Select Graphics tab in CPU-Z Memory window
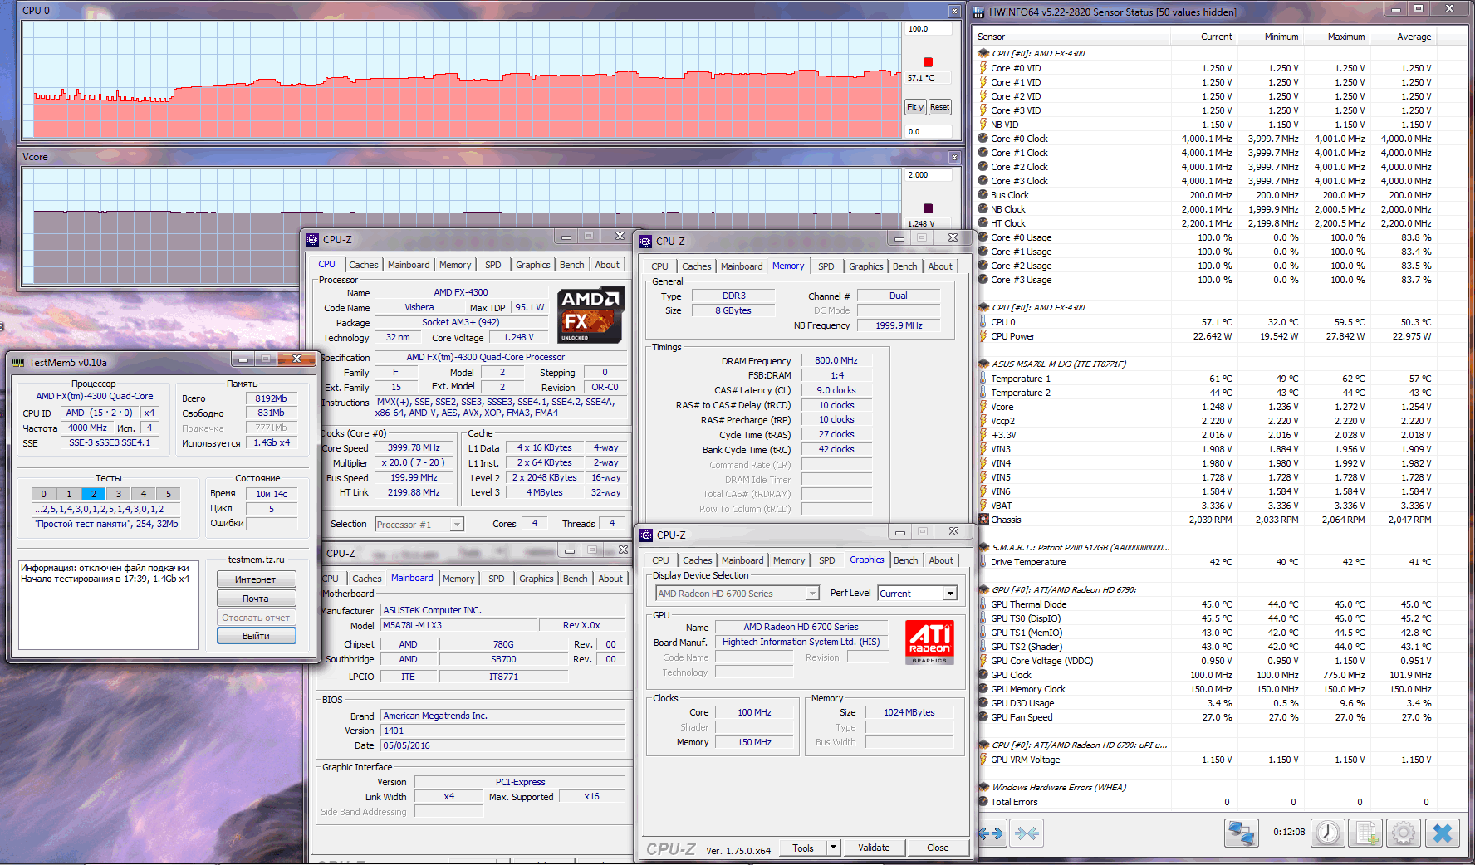Screen dimensions: 1475x865 point(865,266)
